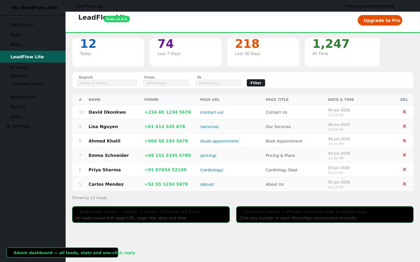The image size is (420, 262).
Task: Click Howdy, brandcoremedia account menu
Action: pos(369,6)
